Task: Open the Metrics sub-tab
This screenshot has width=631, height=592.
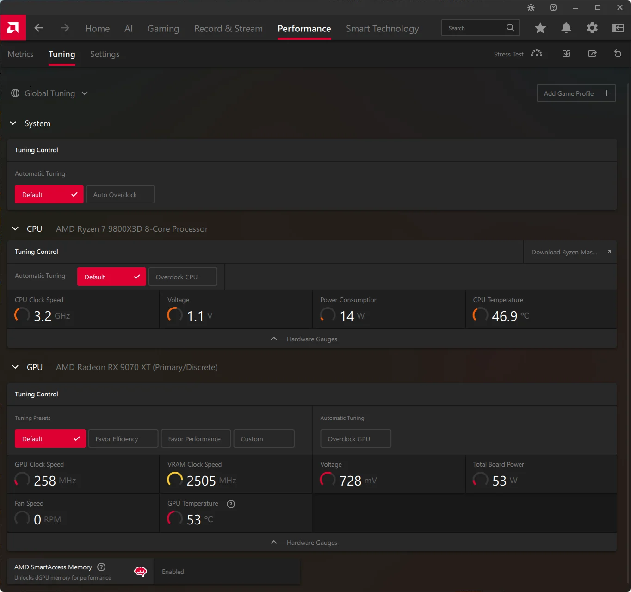Action: tap(20, 54)
